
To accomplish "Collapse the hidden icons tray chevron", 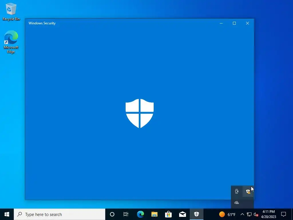I will coord(242,214).
